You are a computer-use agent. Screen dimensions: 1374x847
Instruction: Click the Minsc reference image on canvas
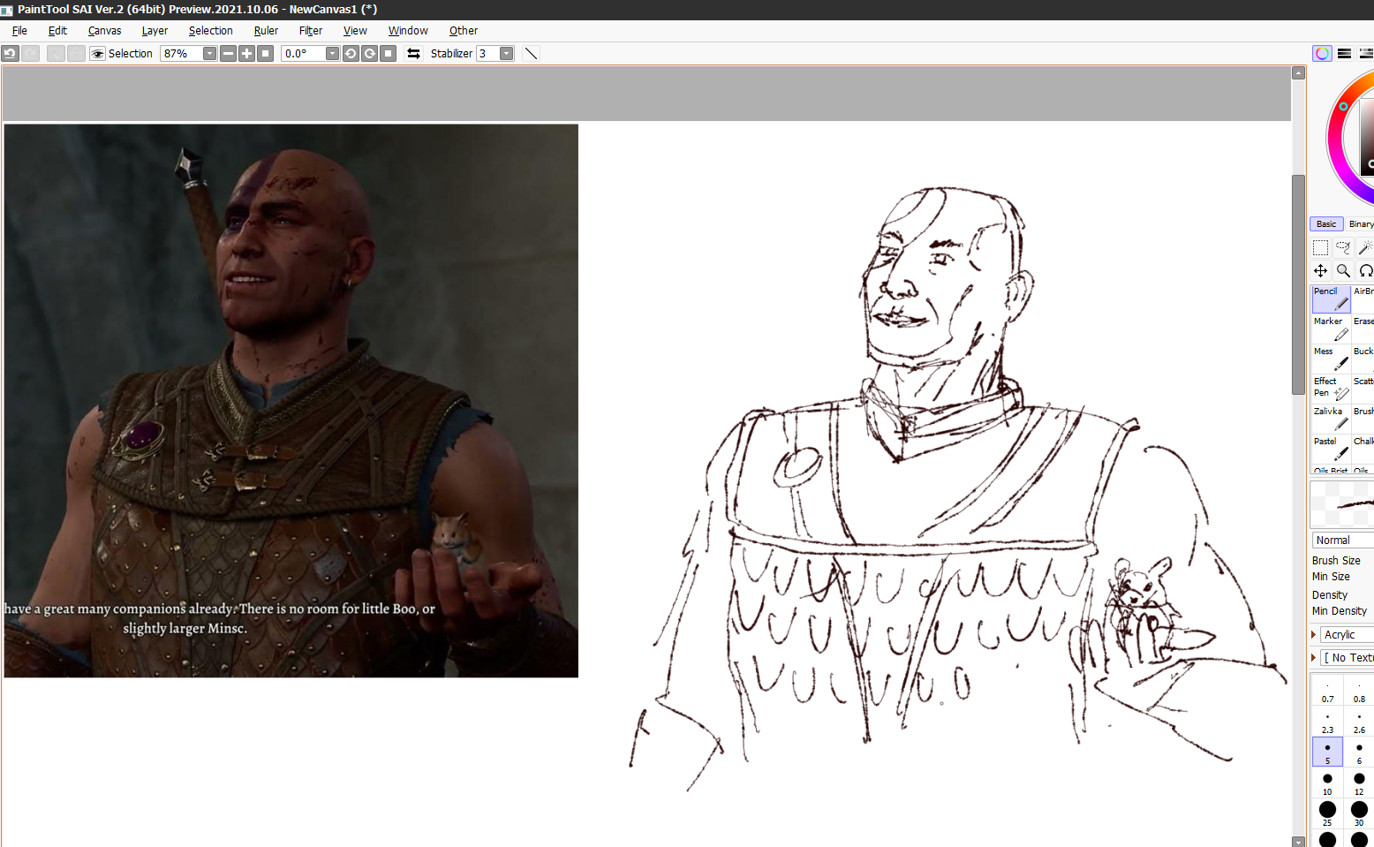tap(291, 400)
